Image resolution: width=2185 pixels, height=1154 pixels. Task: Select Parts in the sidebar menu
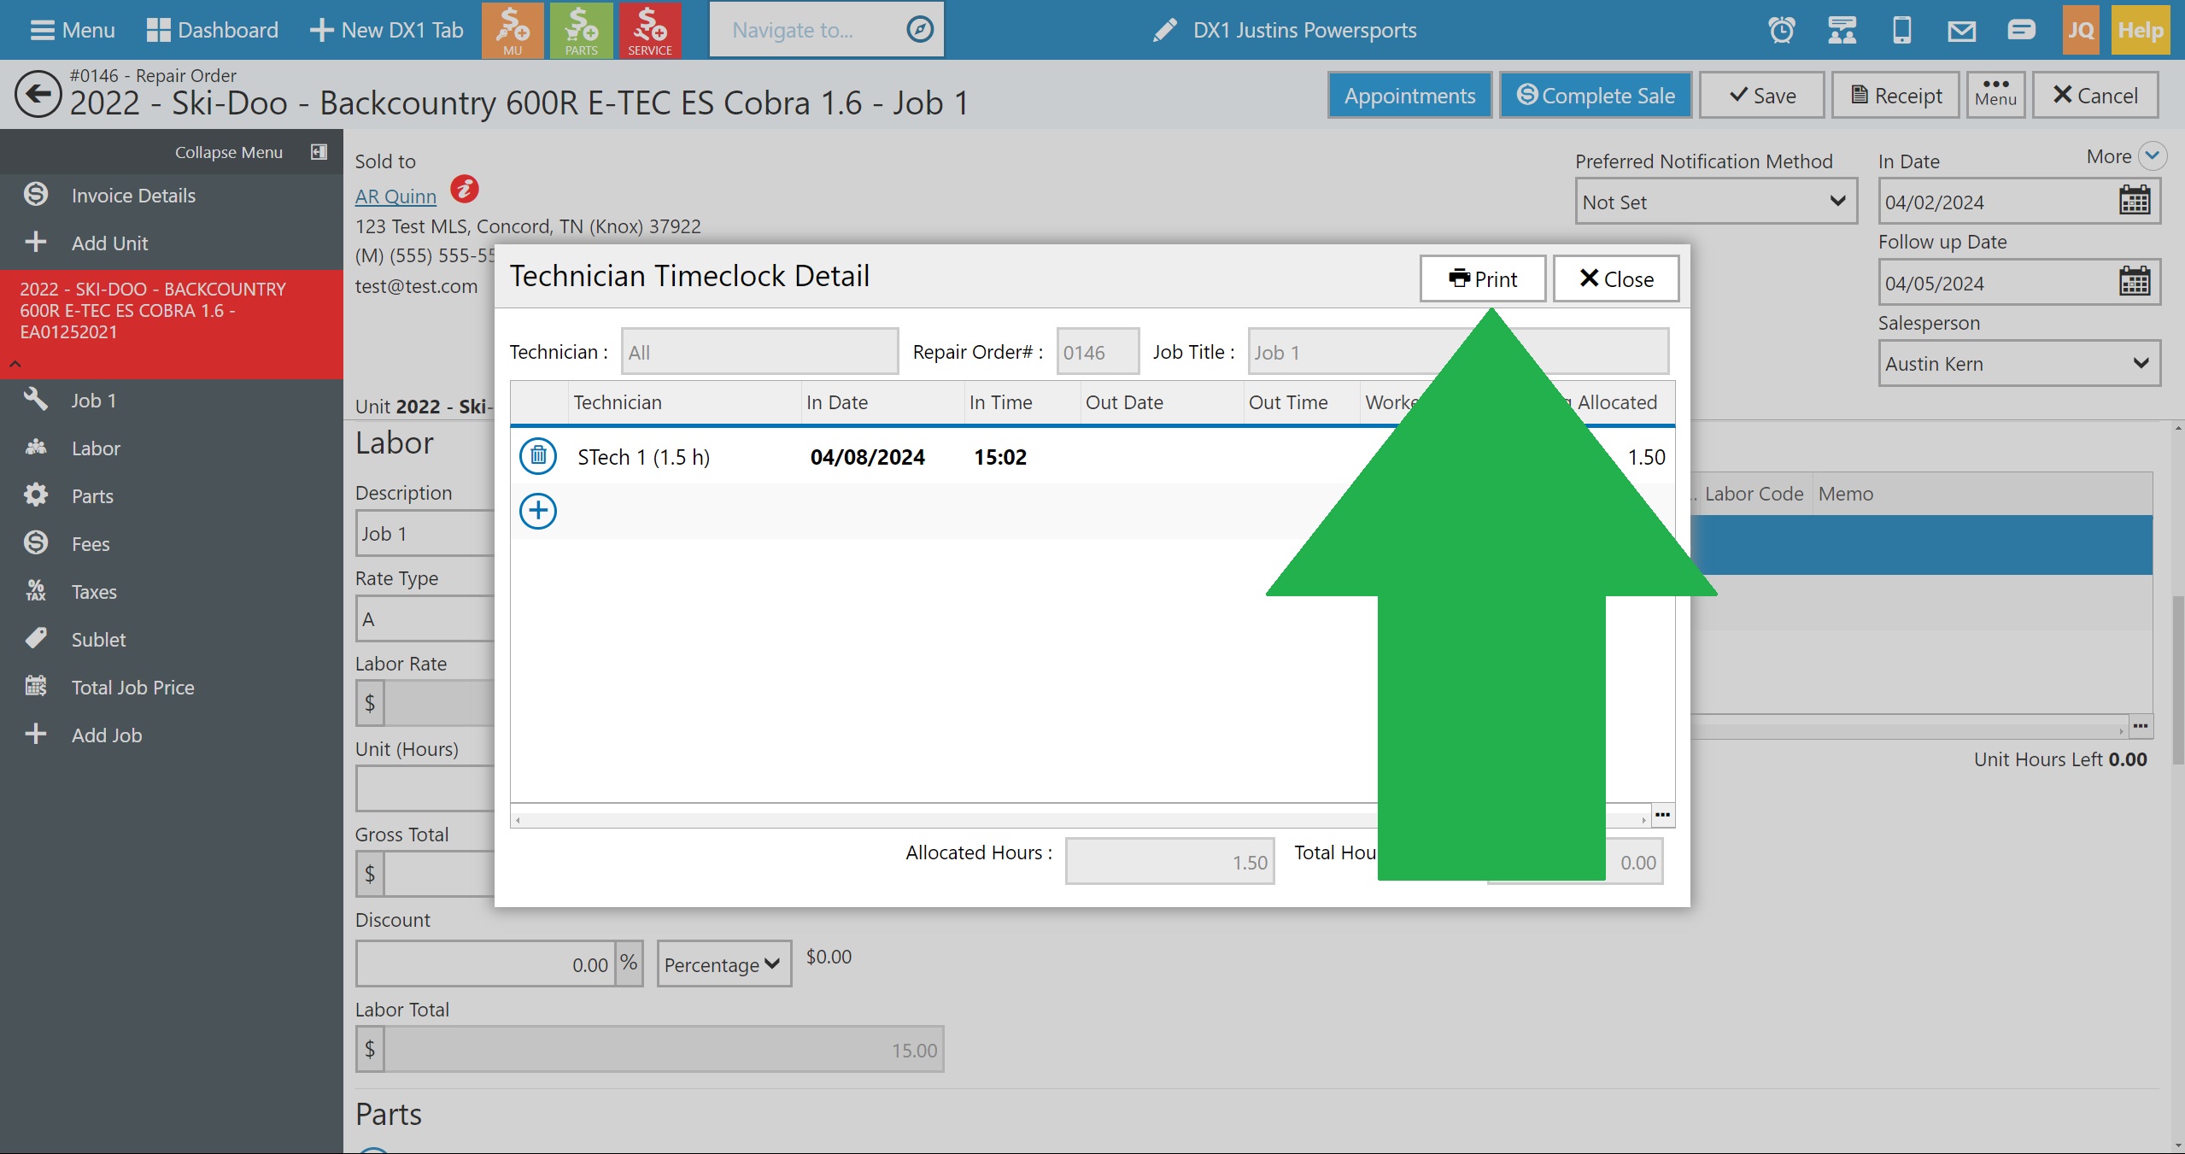pos(92,496)
